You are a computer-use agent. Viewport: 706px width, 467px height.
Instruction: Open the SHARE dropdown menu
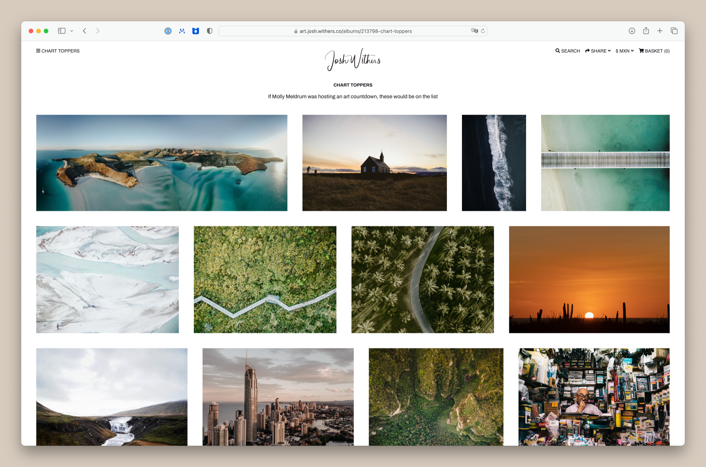(598, 51)
